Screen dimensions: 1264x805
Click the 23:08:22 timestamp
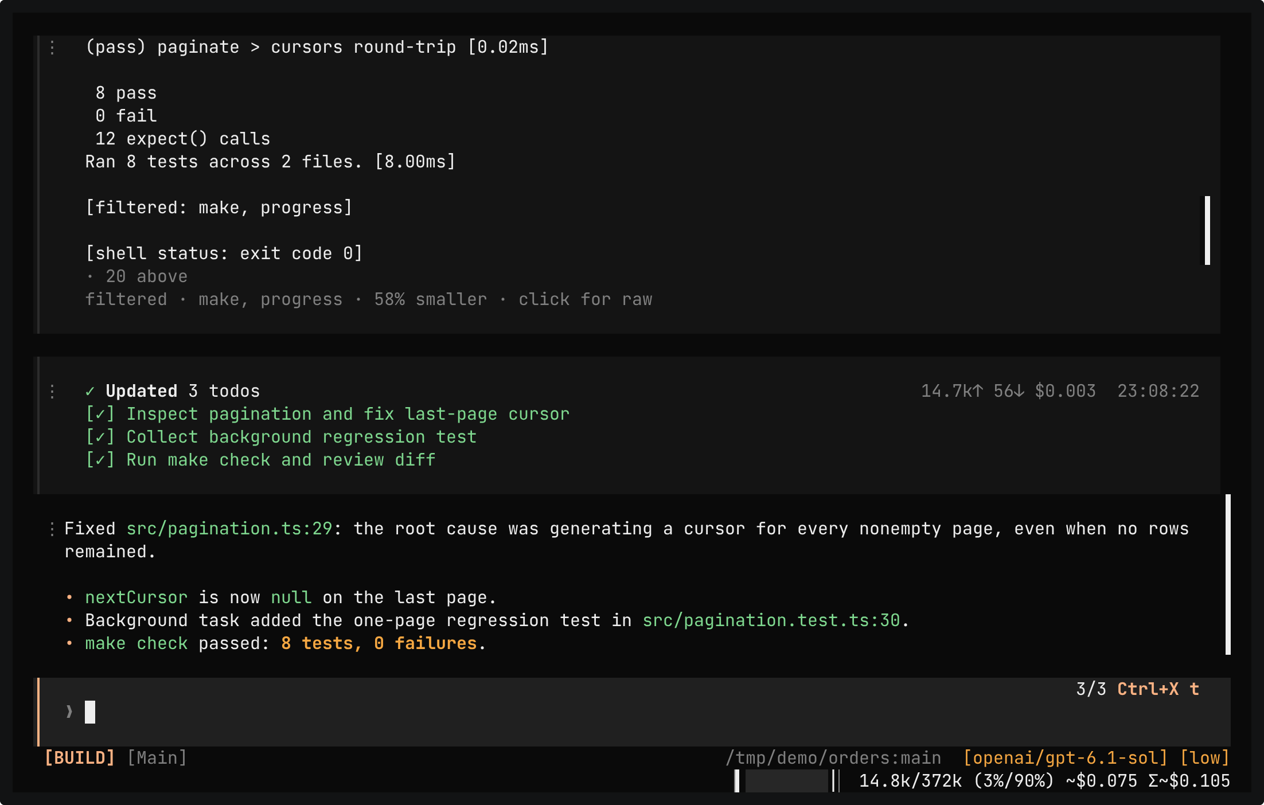pos(1158,391)
